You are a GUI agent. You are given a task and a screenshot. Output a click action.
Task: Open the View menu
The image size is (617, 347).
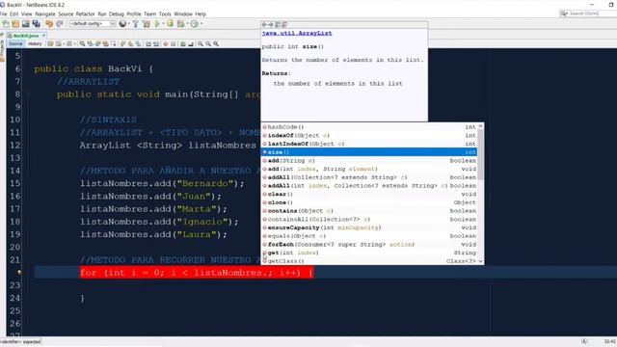click(x=27, y=13)
